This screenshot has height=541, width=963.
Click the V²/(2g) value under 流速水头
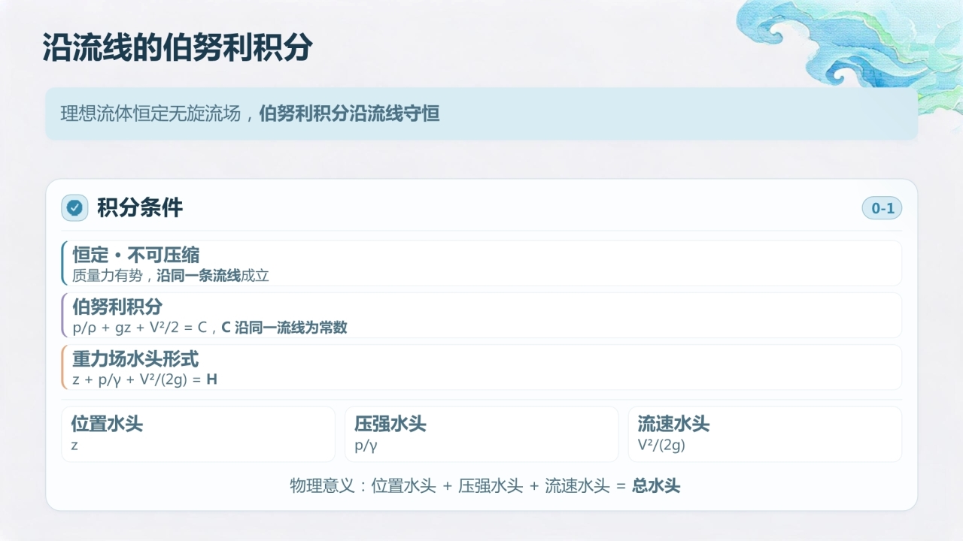pos(661,445)
